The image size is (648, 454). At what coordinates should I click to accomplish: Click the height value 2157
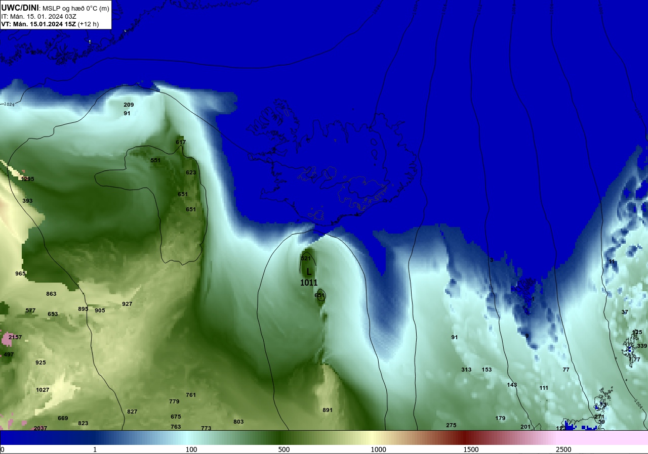click(15, 337)
